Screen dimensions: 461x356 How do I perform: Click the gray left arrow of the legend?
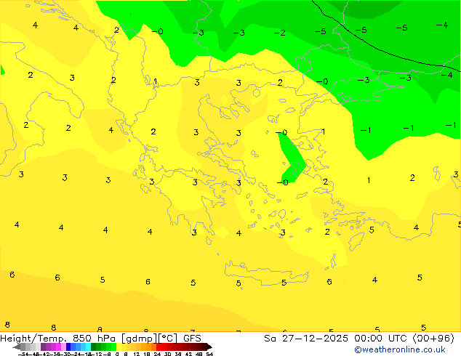coord(17,347)
